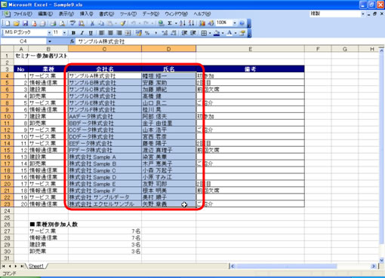
Task: Decrease indent of selected cells
Action: [184, 33]
